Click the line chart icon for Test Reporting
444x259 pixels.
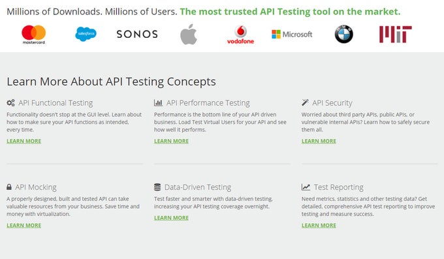(306, 187)
